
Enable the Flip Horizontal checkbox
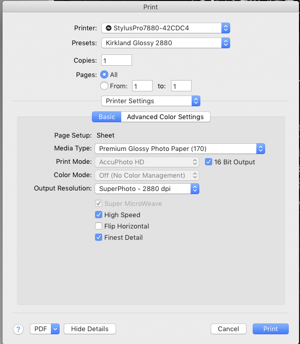coord(99,226)
